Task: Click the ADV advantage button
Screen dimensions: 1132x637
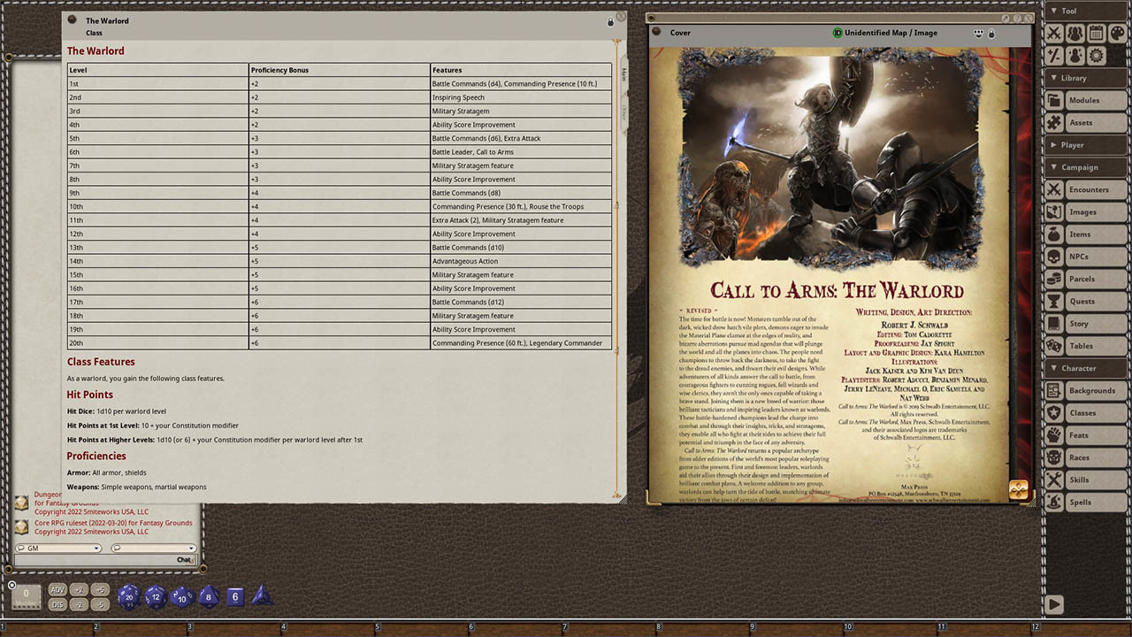Action: pyautogui.click(x=56, y=589)
